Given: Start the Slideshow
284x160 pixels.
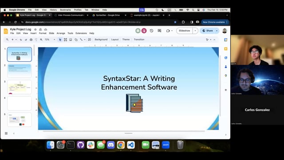Looking at the screenshot, I should [x=185, y=31].
